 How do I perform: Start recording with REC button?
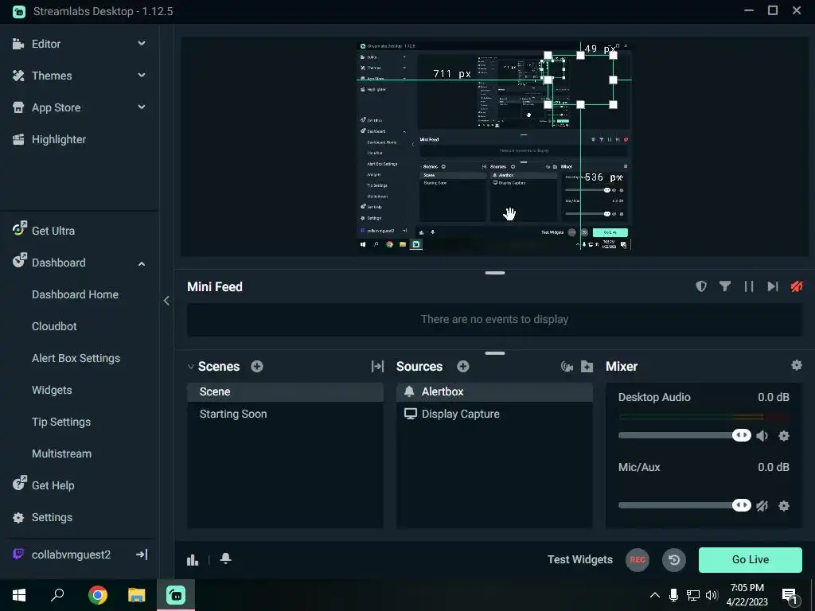(x=638, y=559)
